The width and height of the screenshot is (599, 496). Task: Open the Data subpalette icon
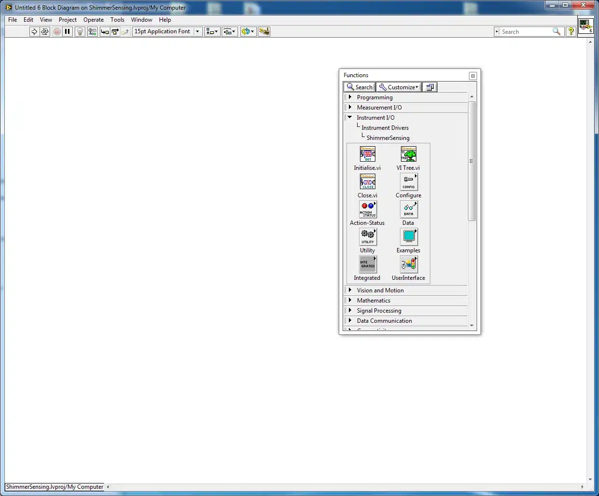[x=409, y=209]
